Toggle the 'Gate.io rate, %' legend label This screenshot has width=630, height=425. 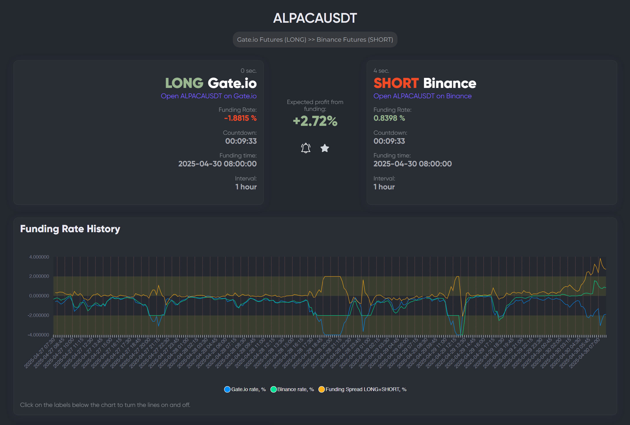coord(248,389)
